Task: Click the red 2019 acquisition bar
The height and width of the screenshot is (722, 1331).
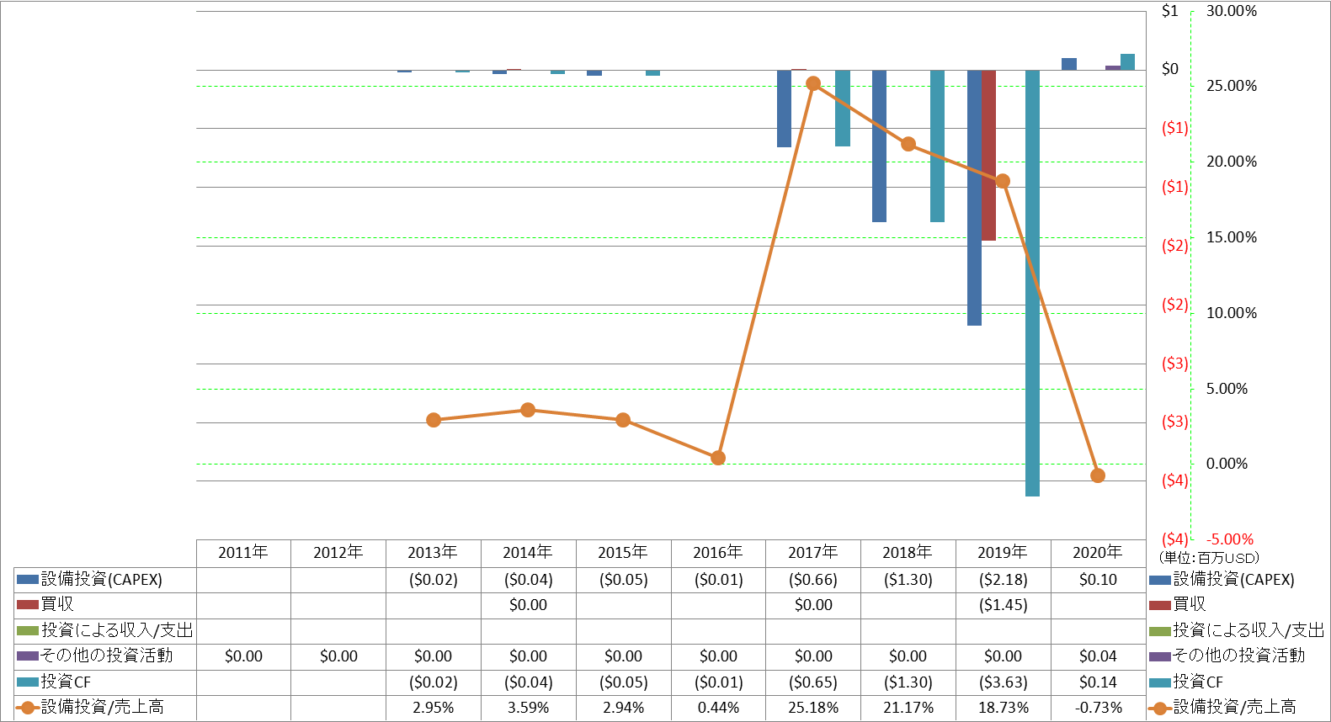Action: coord(988,155)
